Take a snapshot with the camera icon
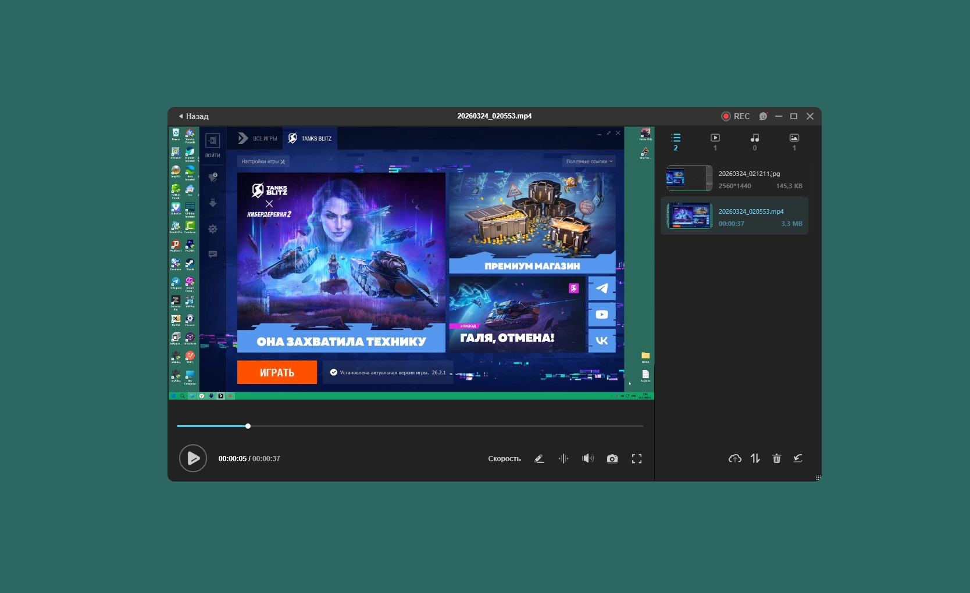970x593 pixels. (x=612, y=459)
